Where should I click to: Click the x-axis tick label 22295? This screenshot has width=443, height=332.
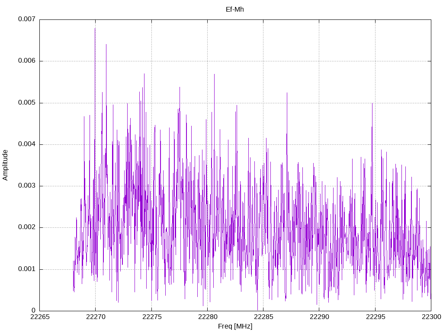(376, 317)
